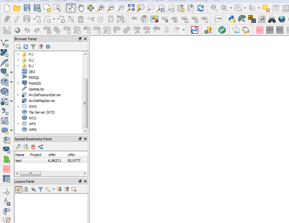Float the Layers Panel

pos(80,181)
